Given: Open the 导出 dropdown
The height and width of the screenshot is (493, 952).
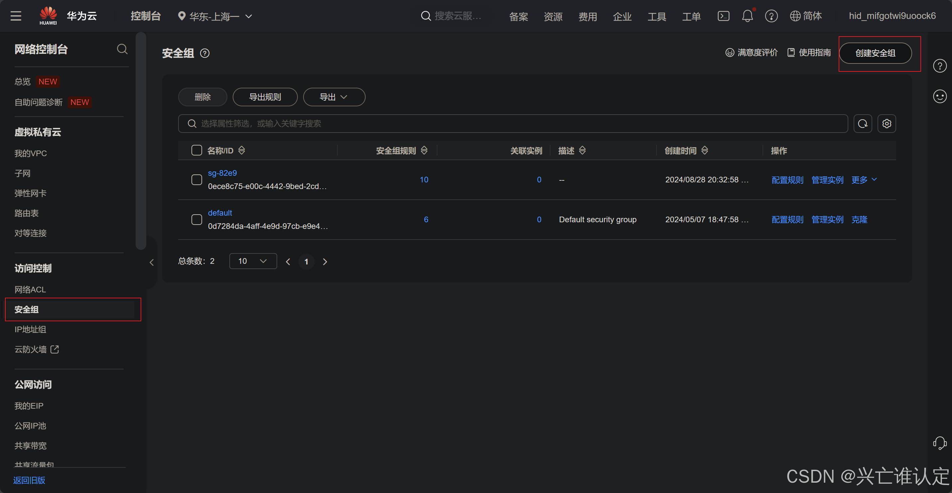Looking at the screenshot, I should tap(334, 97).
